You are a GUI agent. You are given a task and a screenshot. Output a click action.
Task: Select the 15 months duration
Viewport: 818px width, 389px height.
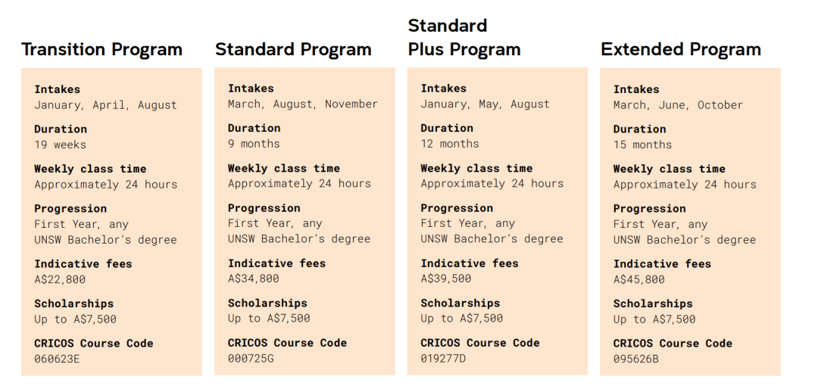pyautogui.click(x=643, y=145)
